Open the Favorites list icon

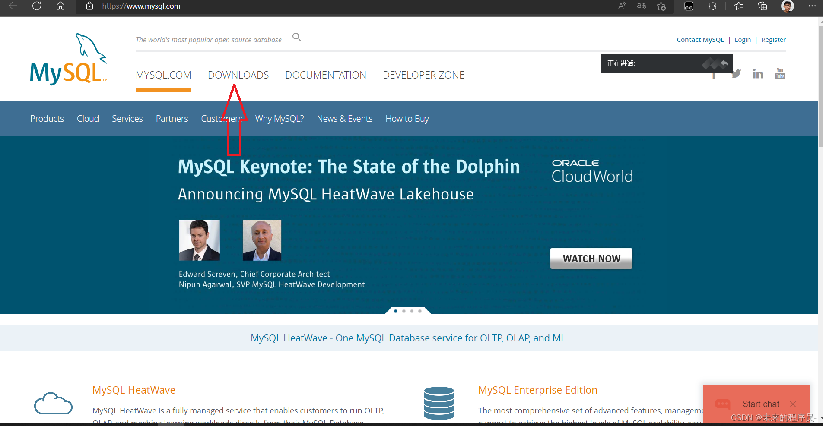(739, 6)
